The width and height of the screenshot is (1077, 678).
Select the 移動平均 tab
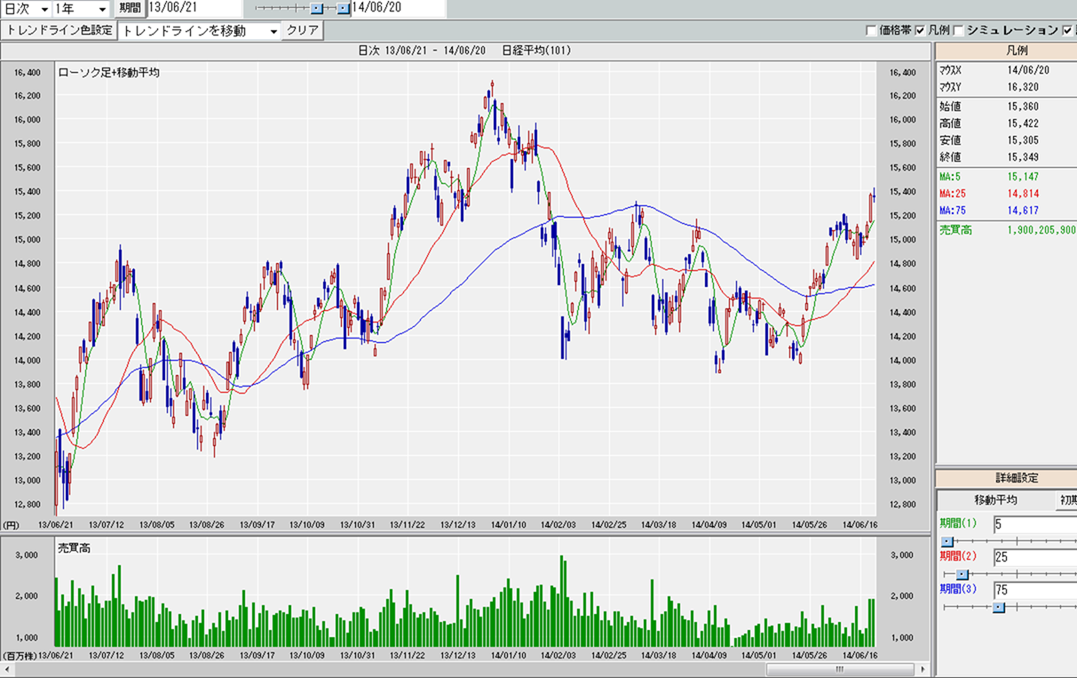tap(995, 500)
